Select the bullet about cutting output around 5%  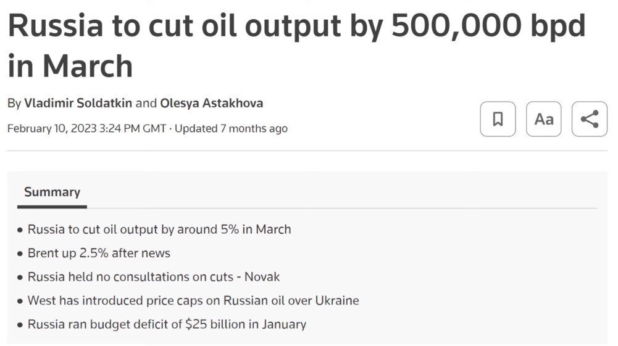pyautogui.click(x=159, y=229)
